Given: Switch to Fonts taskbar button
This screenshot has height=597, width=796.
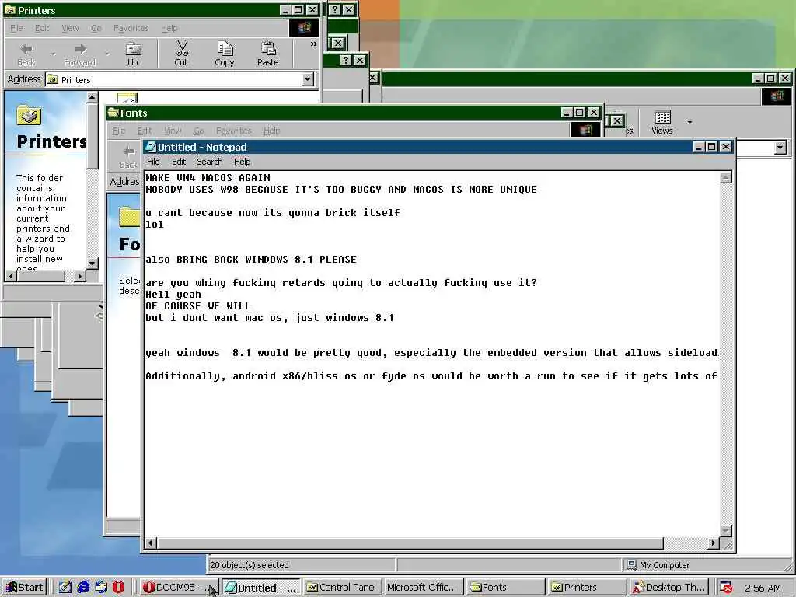Looking at the screenshot, I should (x=505, y=588).
